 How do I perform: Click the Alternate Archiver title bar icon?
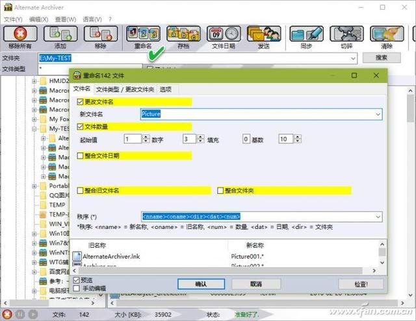click(8, 7)
